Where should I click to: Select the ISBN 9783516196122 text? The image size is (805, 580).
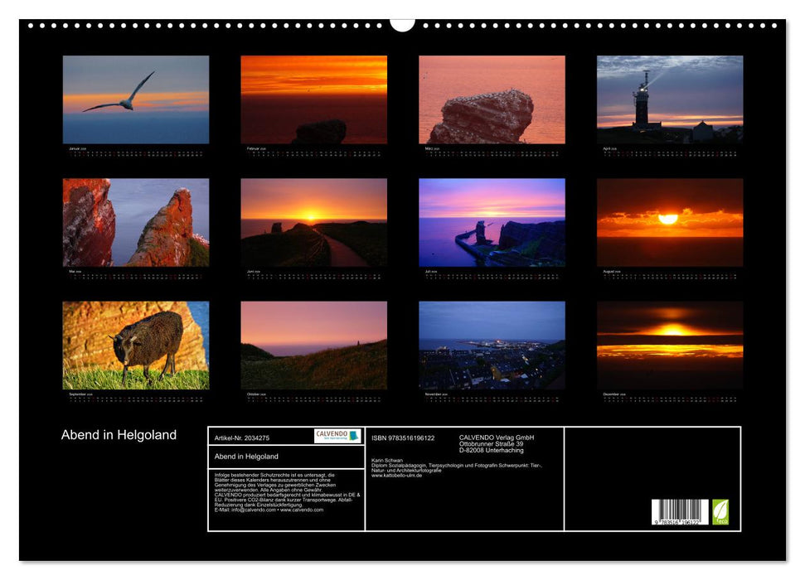(x=403, y=437)
